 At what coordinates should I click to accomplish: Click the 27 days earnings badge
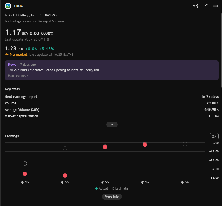[214, 136]
